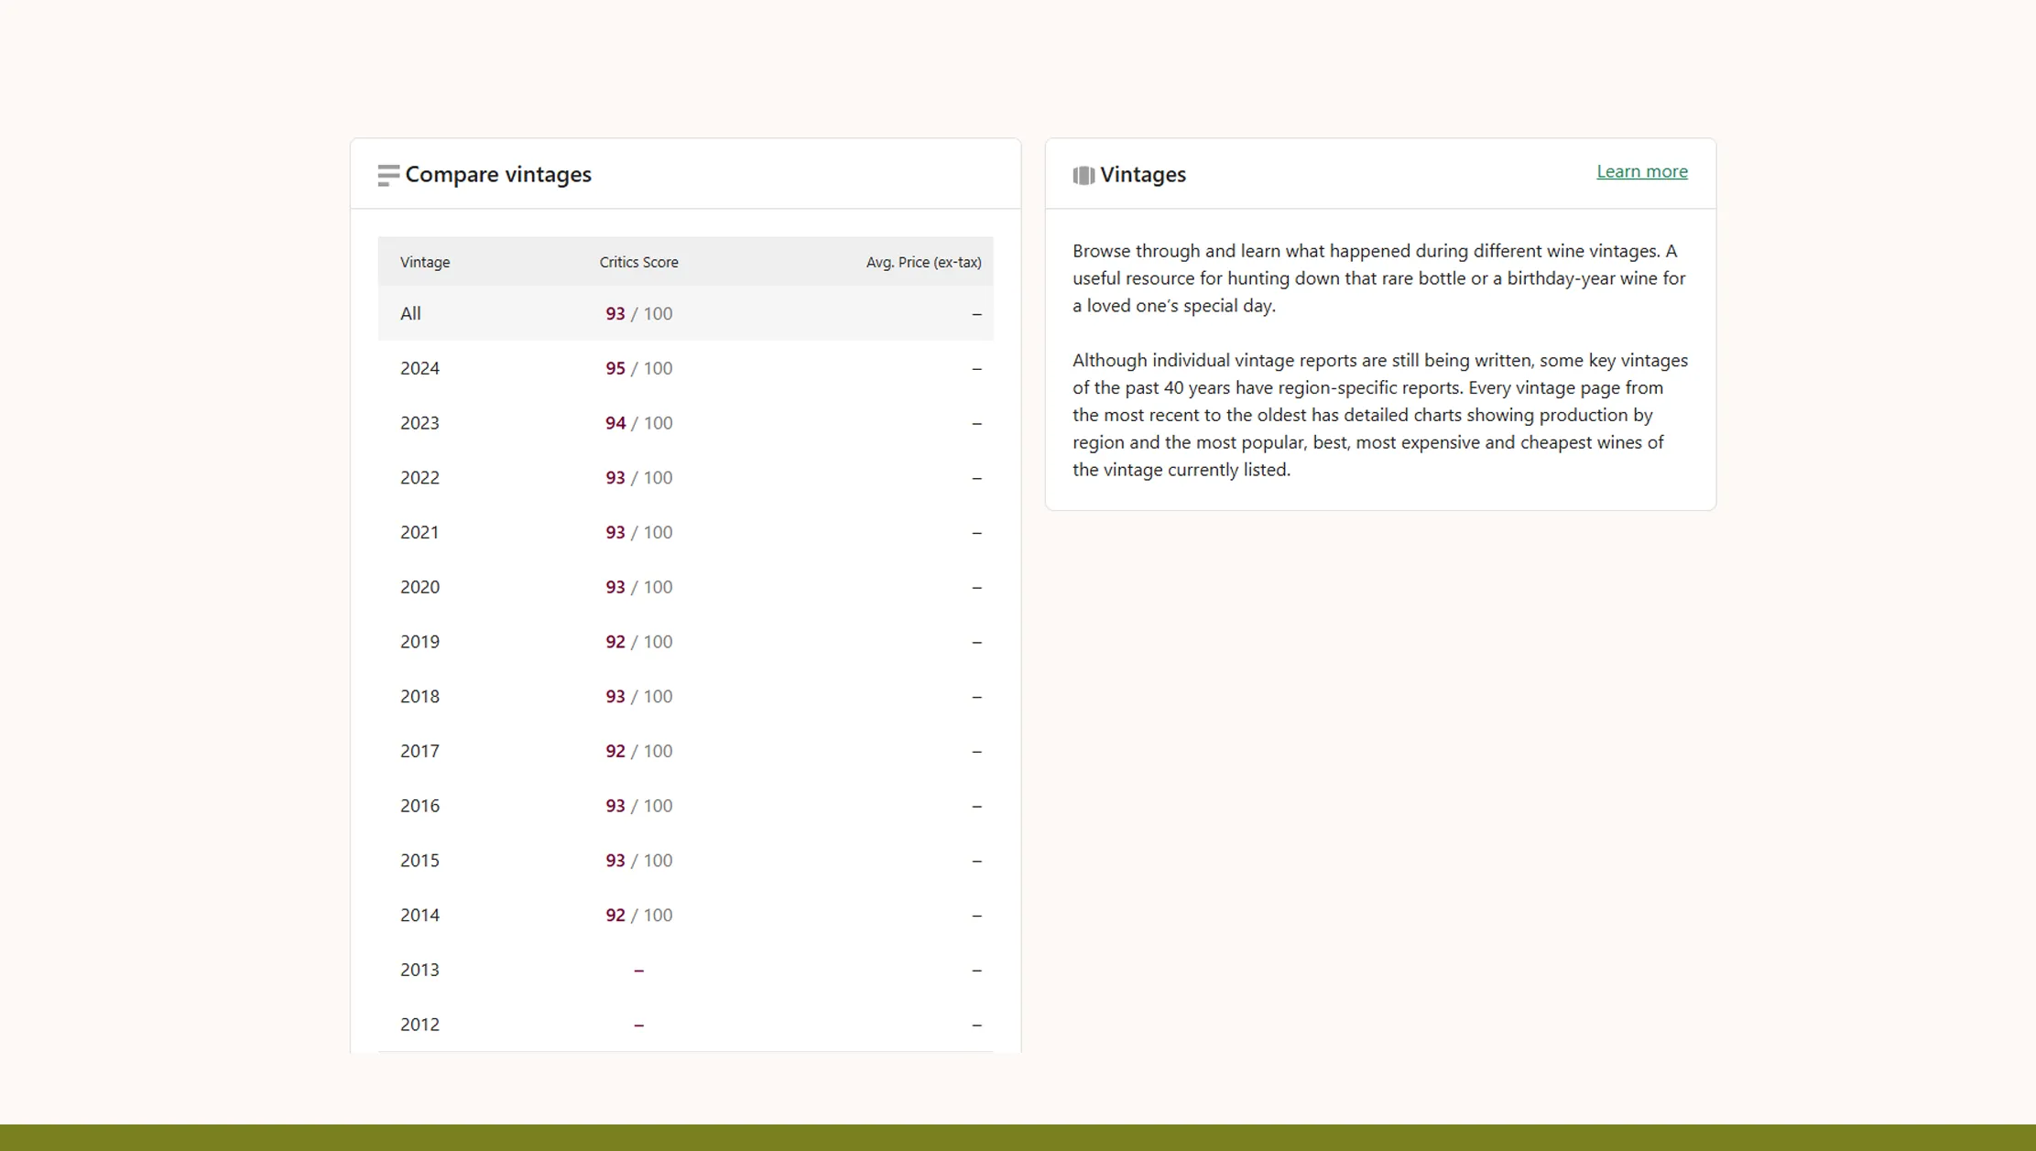
Task: Sort by the Critics Score column header
Action: click(x=638, y=261)
